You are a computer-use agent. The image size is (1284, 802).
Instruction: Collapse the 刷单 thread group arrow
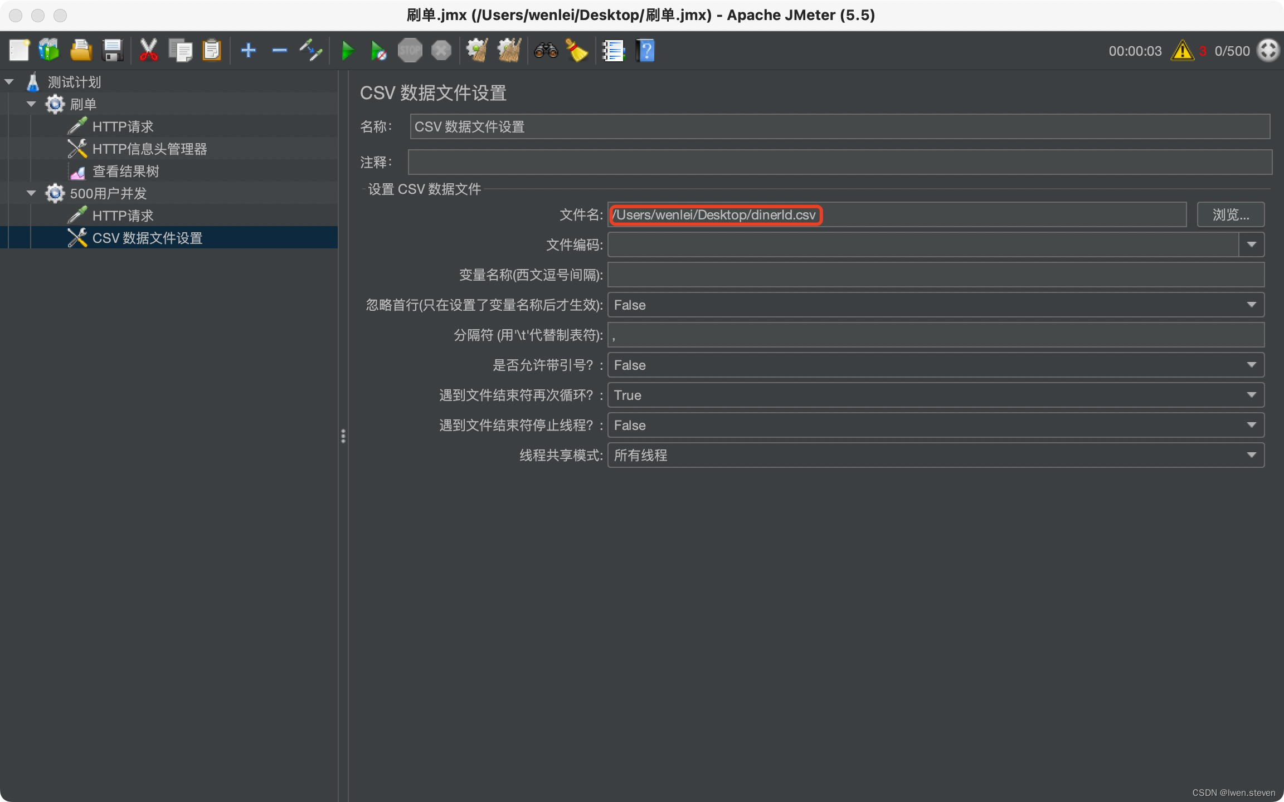tap(31, 104)
